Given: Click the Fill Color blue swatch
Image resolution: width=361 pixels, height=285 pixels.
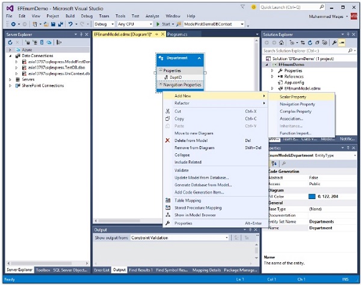Looking at the screenshot, I should pyautogui.click(x=312, y=197).
